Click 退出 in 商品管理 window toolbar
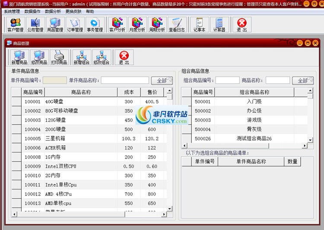This screenshot has width=324, height=230. point(124,57)
